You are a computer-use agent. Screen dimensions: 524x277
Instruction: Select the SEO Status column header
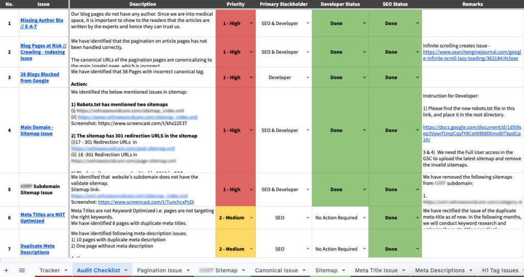[x=395, y=4]
